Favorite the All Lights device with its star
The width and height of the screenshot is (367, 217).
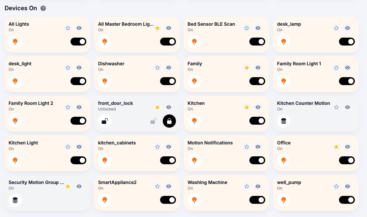click(x=68, y=28)
